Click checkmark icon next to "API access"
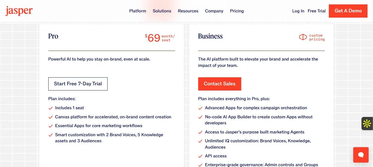373x167 pixels. click(x=200, y=156)
